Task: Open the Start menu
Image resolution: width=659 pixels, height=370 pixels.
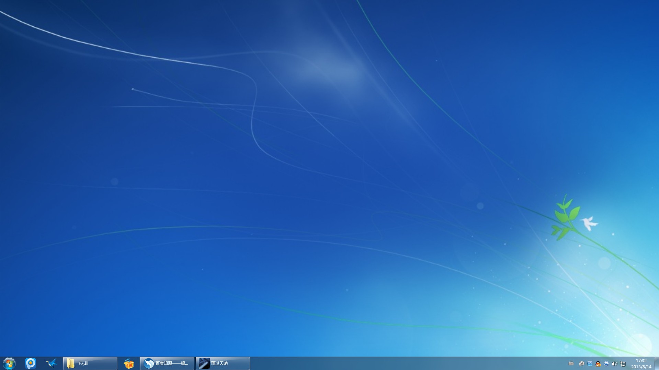Action: point(9,363)
